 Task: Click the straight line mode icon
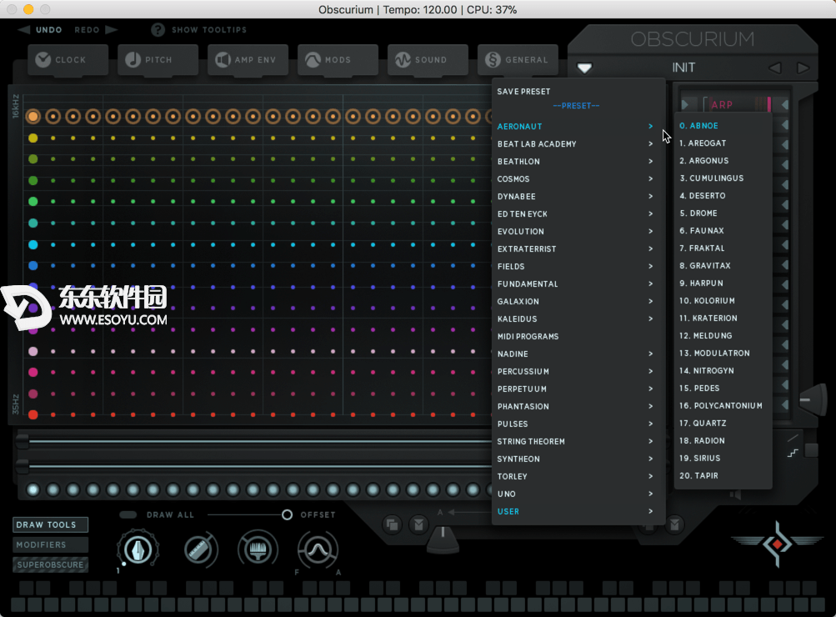[793, 438]
